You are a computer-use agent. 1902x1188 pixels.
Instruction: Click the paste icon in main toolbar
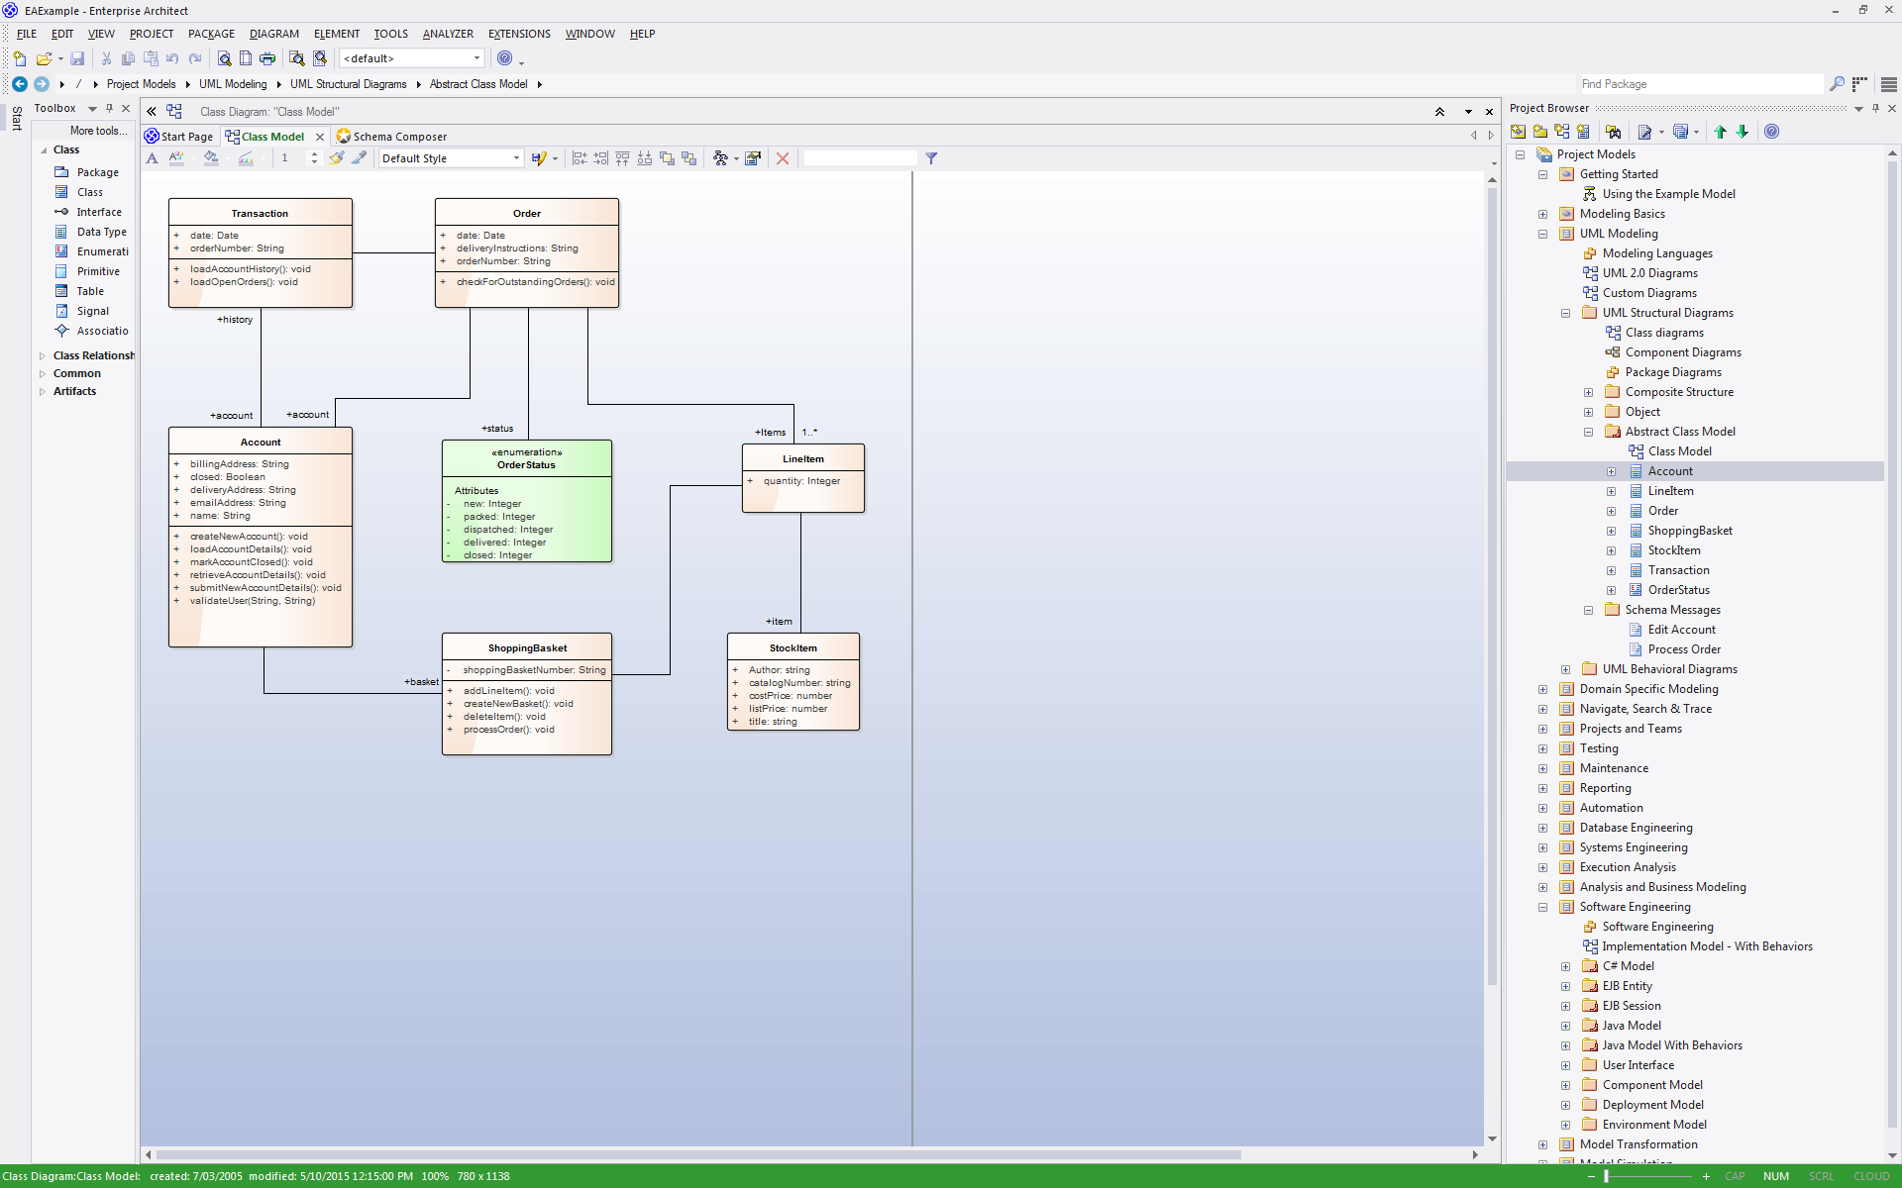click(151, 58)
